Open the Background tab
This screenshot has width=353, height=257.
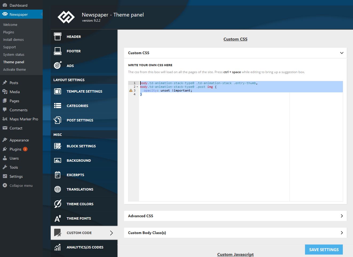84,160
